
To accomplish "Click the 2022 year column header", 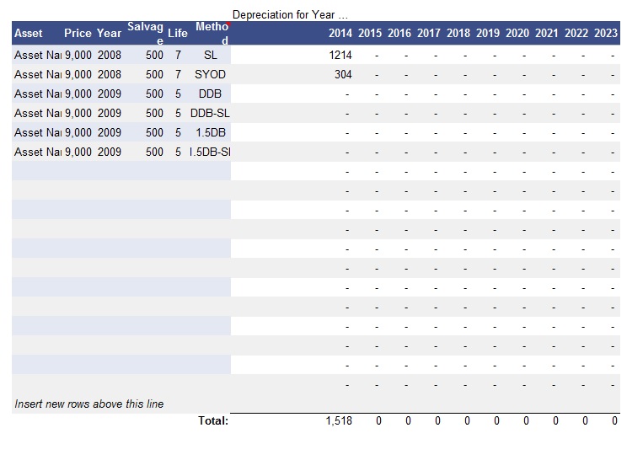I will coord(576,33).
